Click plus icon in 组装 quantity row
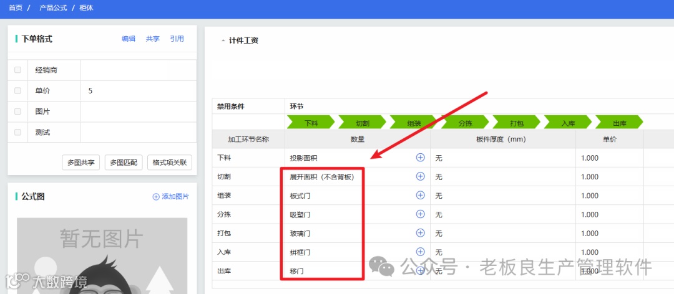This screenshot has width=674, height=294. pos(421,196)
